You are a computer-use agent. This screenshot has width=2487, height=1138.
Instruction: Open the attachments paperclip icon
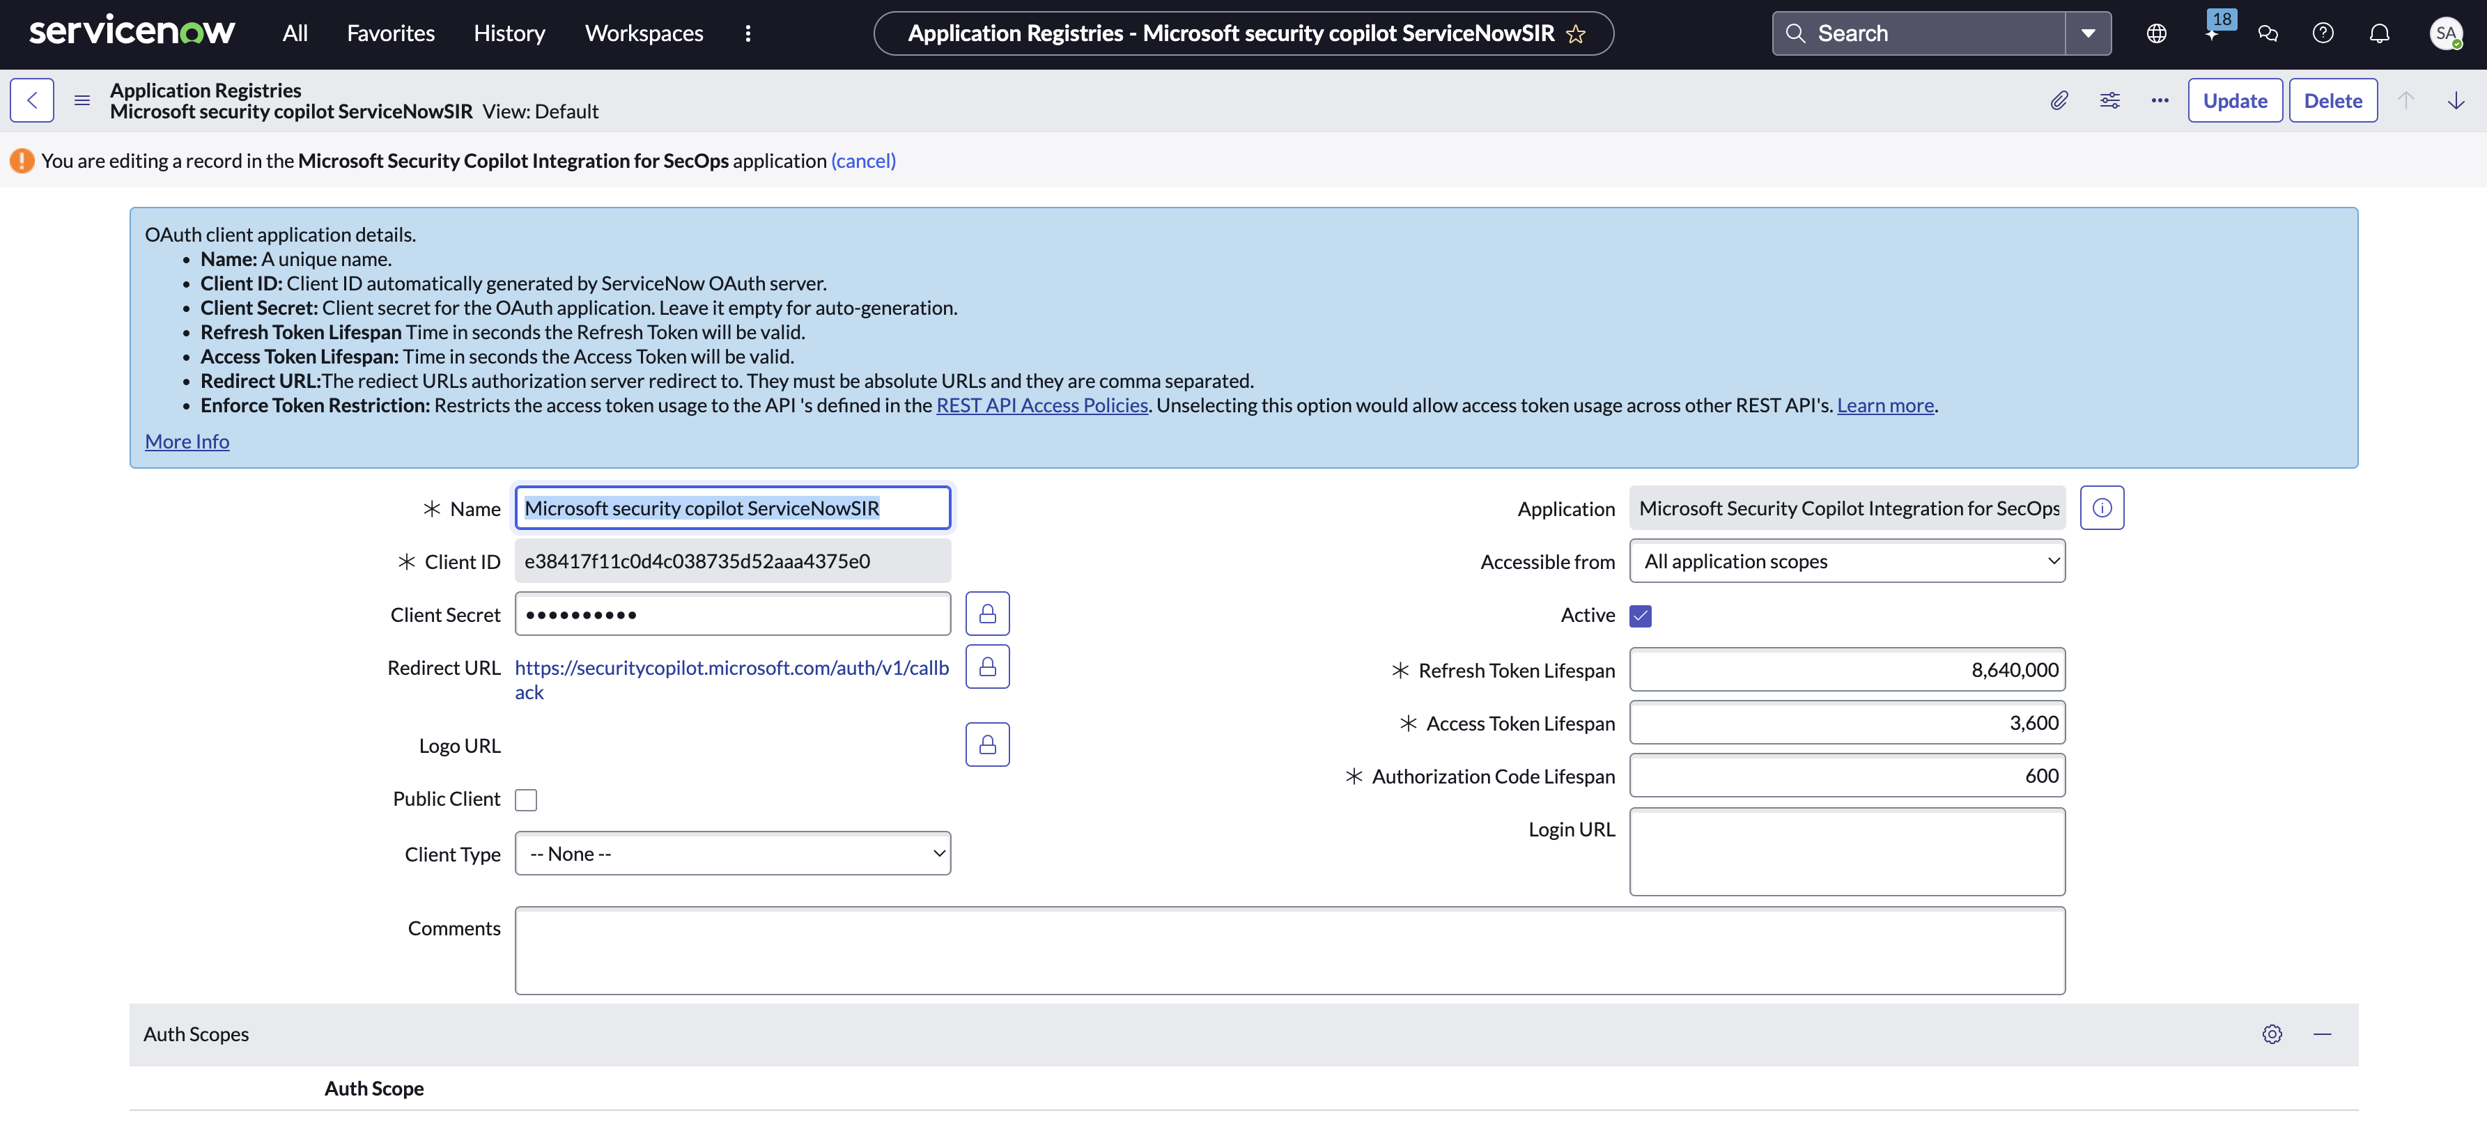(x=2059, y=100)
